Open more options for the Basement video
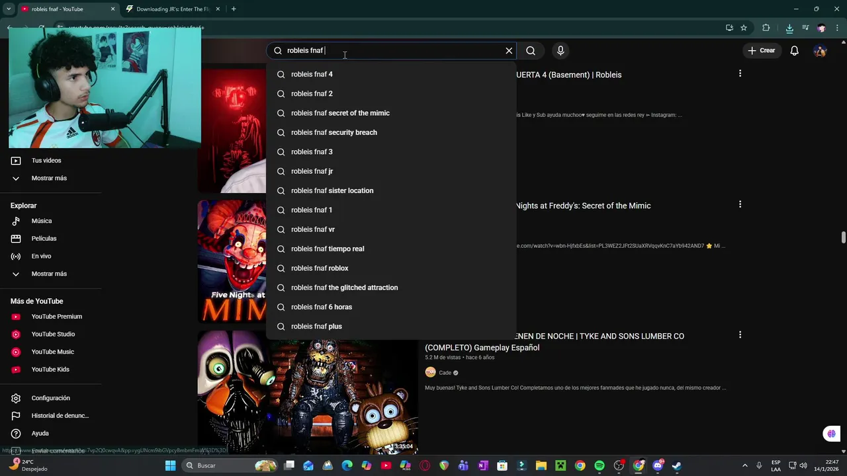 pos(740,73)
